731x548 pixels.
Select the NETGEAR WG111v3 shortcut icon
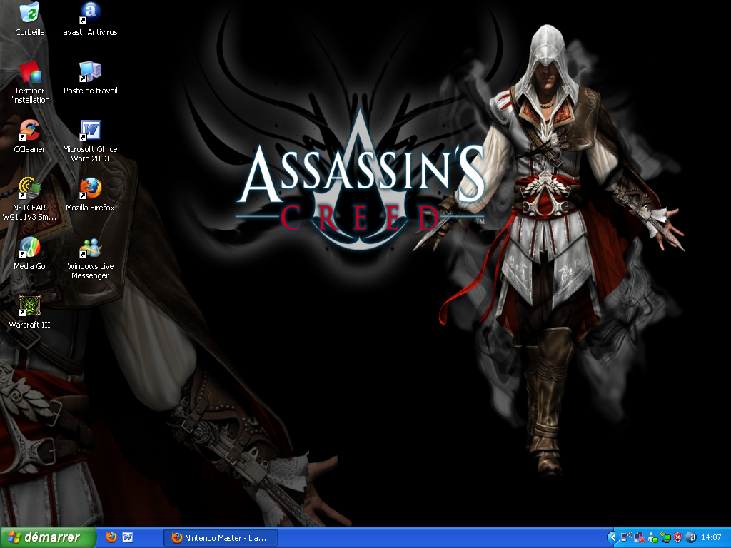point(29,199)
